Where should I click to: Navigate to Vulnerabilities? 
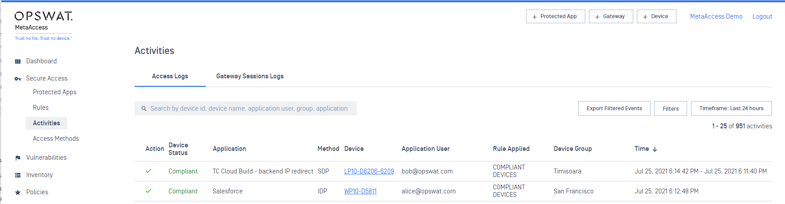tap(46, 158)
